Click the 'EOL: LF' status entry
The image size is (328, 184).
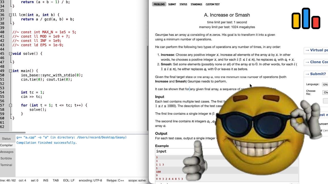pos(69,180)
